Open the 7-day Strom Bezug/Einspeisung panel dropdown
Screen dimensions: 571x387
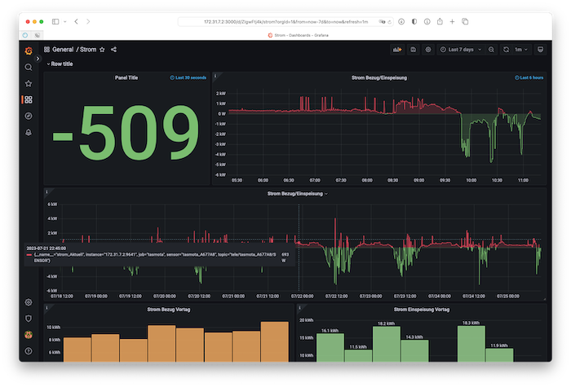pyautogui.click(x=298, y=194)
